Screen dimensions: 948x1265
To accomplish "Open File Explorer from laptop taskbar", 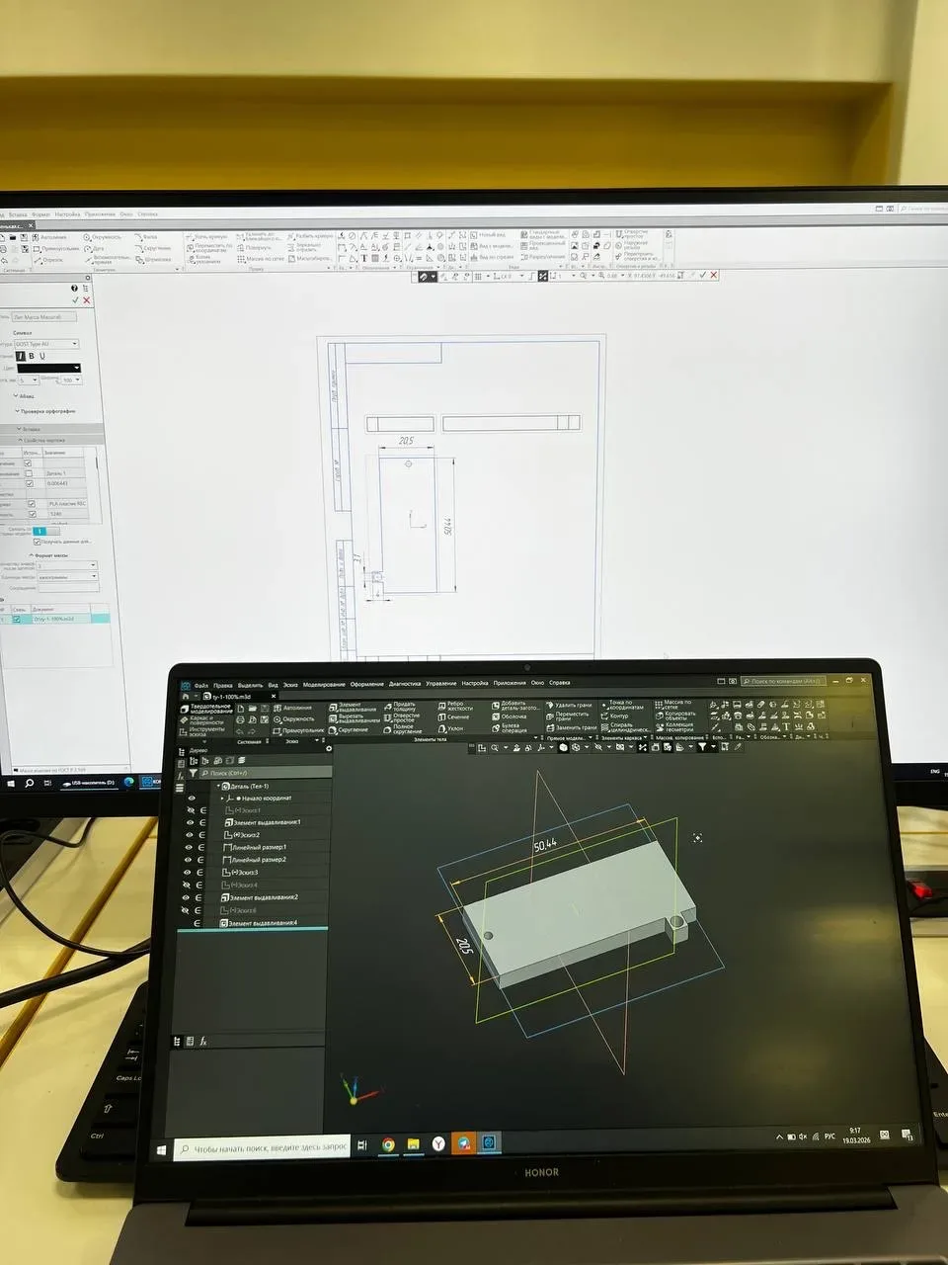I will [413, 1144].
